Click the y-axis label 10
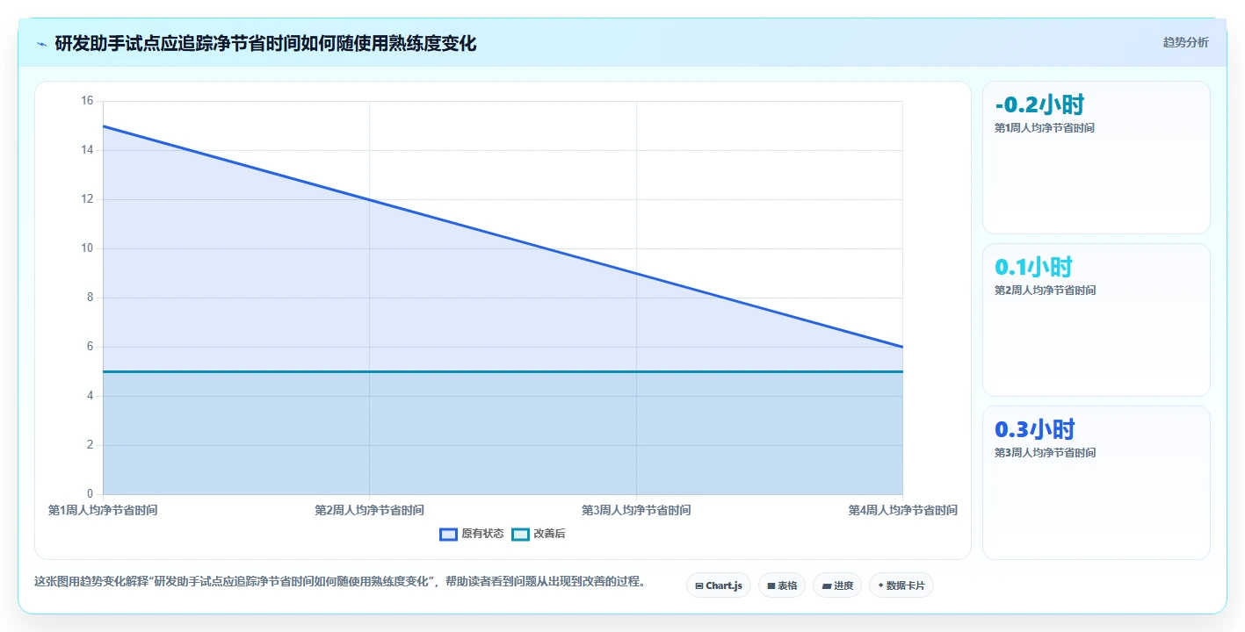1245x632 pixels. (87, 248)
